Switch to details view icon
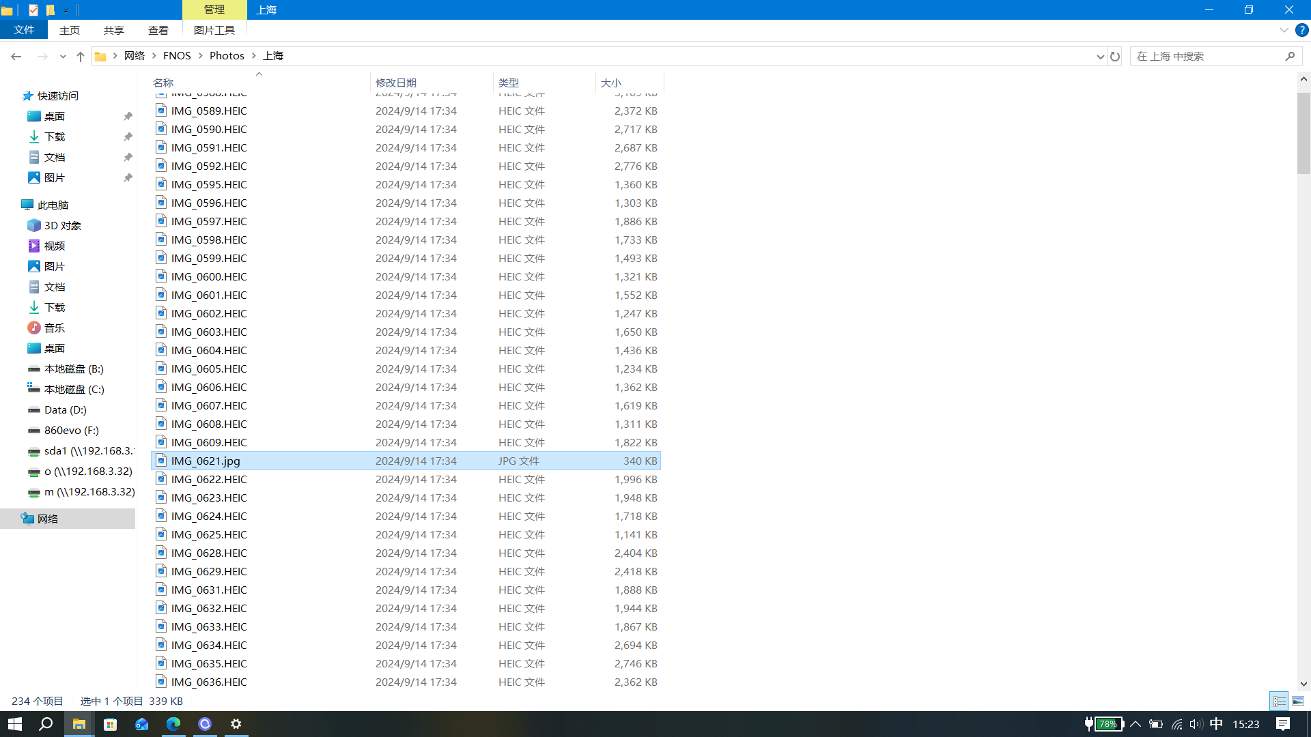The width and height of the screenshot is (1311, 737). pyautogui.click(x=1279, y=701)
